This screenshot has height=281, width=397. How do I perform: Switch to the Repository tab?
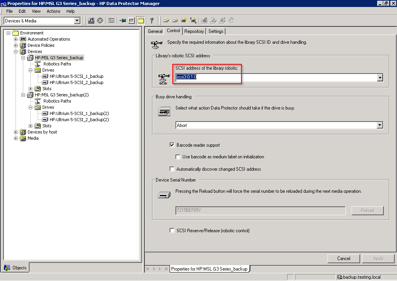[x=194, y=31]
